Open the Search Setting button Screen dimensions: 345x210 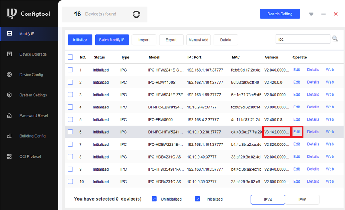click(x=280, y=14)
